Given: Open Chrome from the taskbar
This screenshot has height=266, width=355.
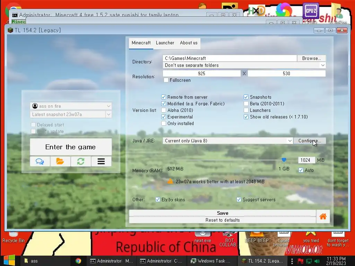Looking at the screenshot, I should [x=78, y=261].
